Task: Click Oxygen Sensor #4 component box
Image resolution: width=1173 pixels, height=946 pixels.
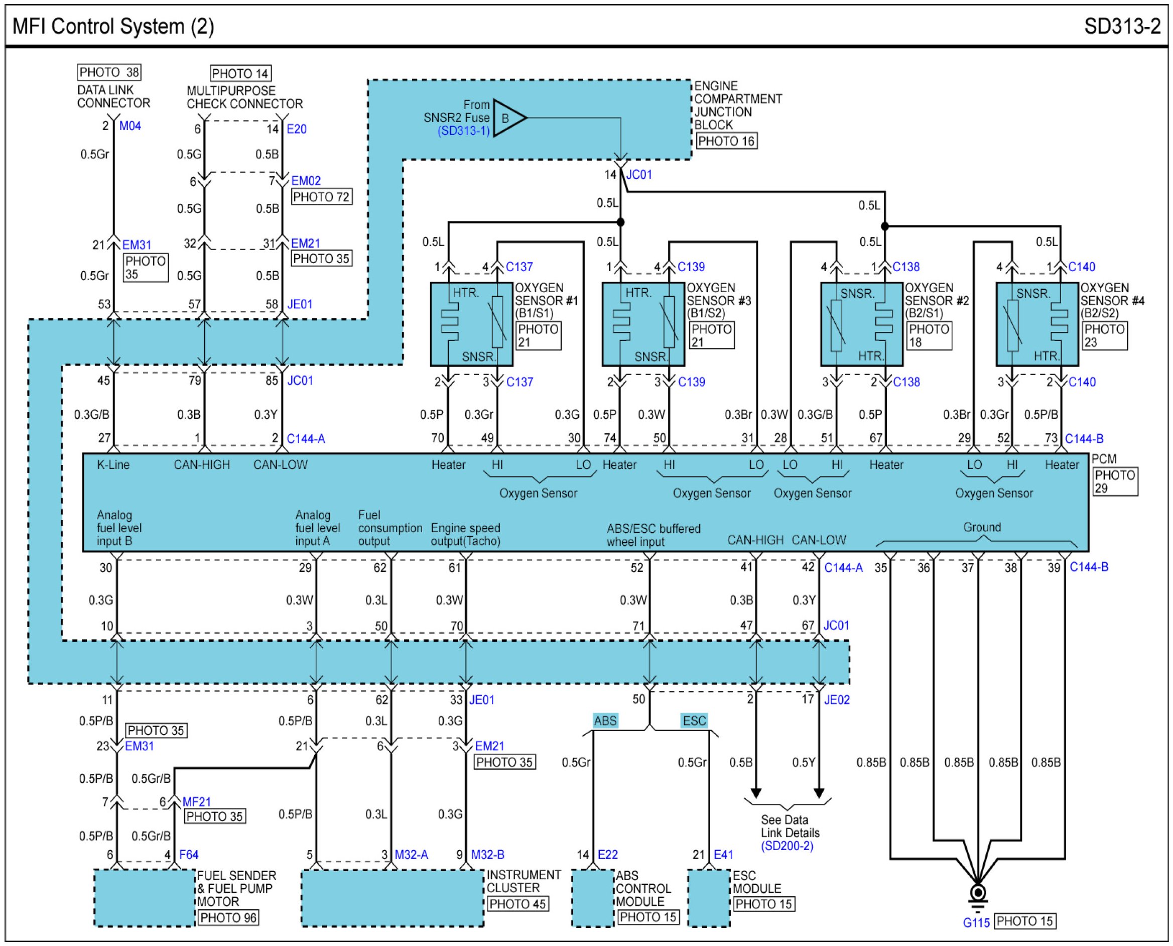Action: click(1037, 324)
